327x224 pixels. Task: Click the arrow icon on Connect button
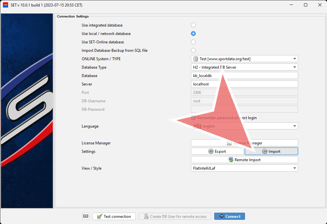click(x=221, y=217)
